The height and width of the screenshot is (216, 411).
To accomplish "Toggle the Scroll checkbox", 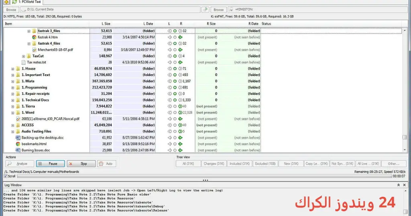I will (6, 176).
